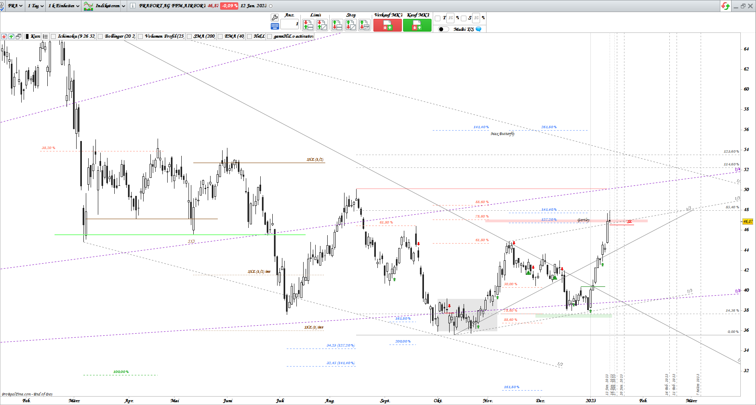Click the Multi T/S speech bubble icon

click(x=478, y=29)
